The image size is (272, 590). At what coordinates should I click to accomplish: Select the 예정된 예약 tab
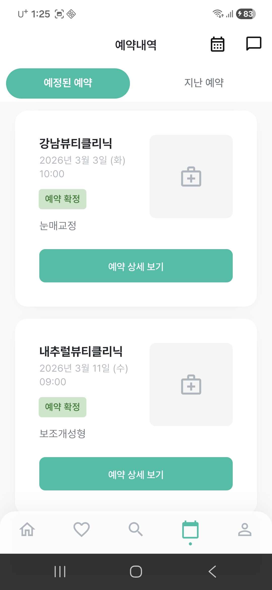68,83
